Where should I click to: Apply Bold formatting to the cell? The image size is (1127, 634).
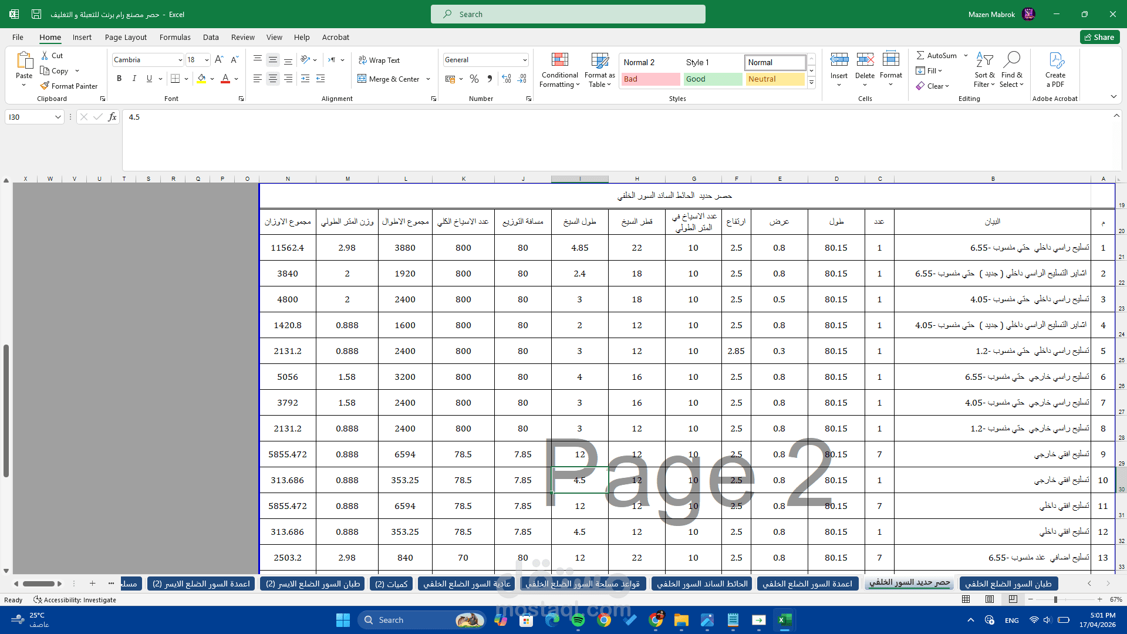tap(119, 78)
